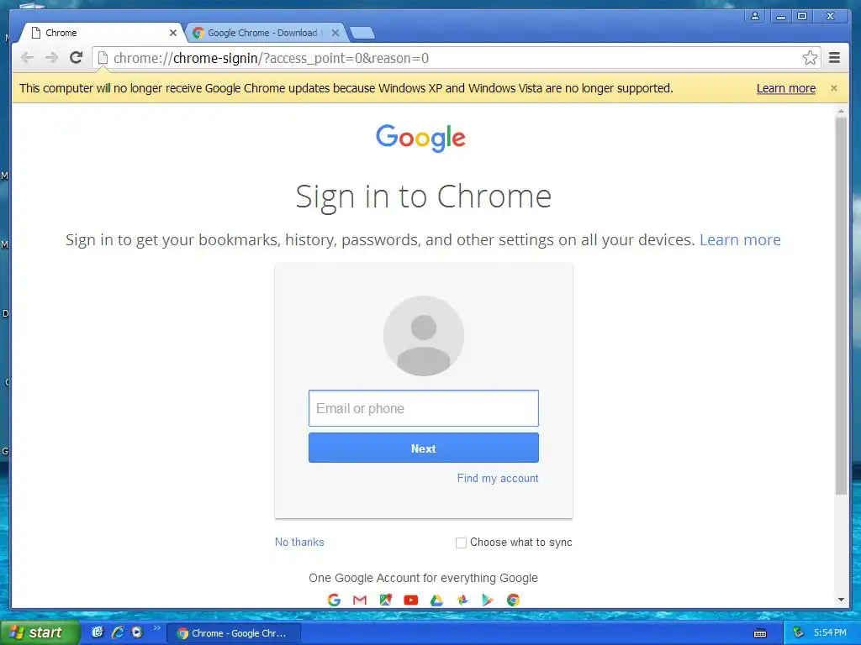Click the vertical scrollbar thumb
Image resolution: width=861 pixels, height=645 pixels.
pyautogui.click(x=841, y=306)
